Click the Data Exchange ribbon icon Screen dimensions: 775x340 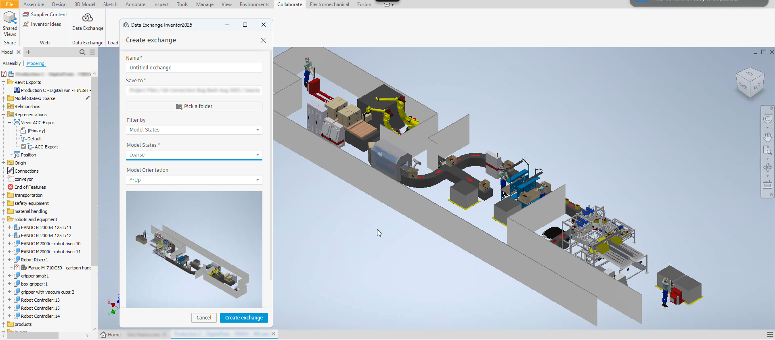click(x=88, y=18)
